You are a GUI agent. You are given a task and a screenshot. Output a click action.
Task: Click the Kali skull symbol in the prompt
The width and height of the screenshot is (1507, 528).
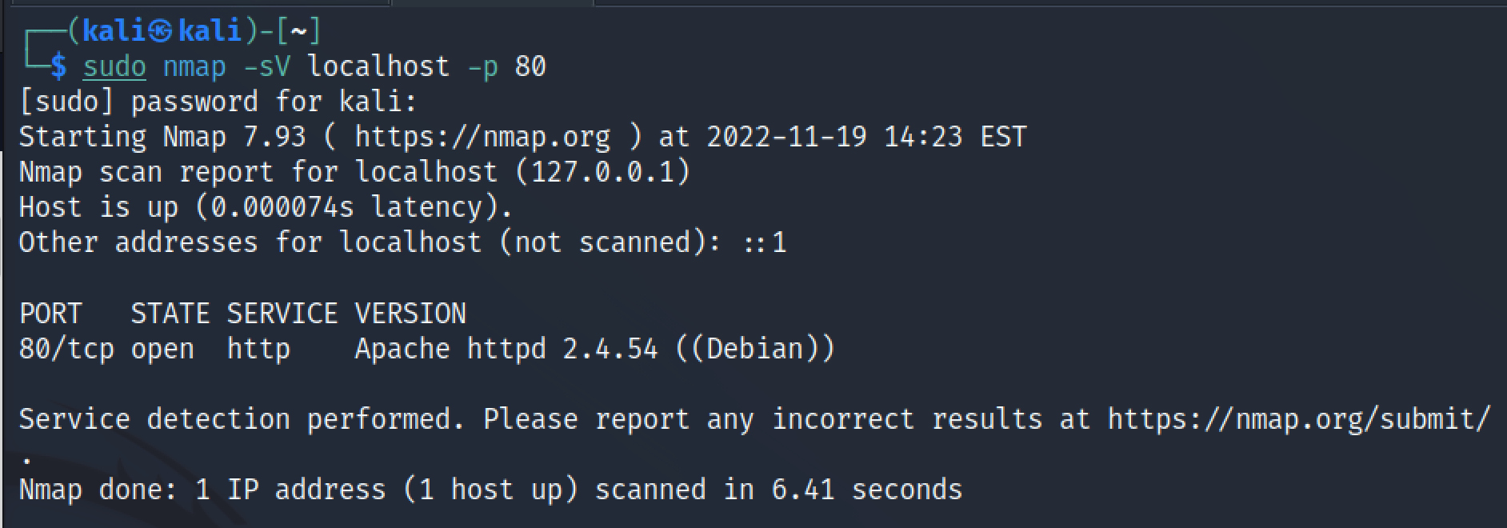tap(161, 31)
